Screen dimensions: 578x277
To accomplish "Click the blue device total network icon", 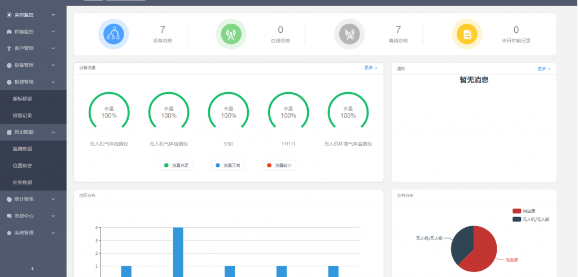I will (113, 34).
